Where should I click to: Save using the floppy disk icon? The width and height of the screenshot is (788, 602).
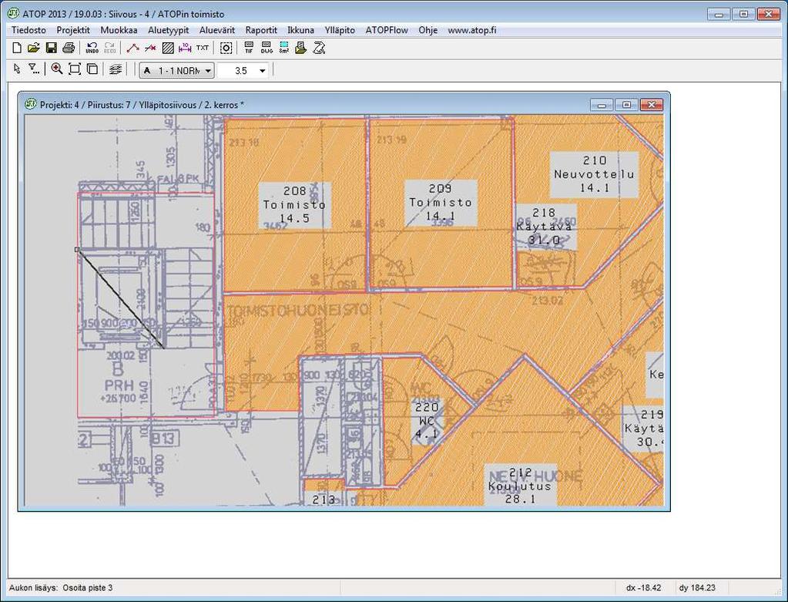51,48
